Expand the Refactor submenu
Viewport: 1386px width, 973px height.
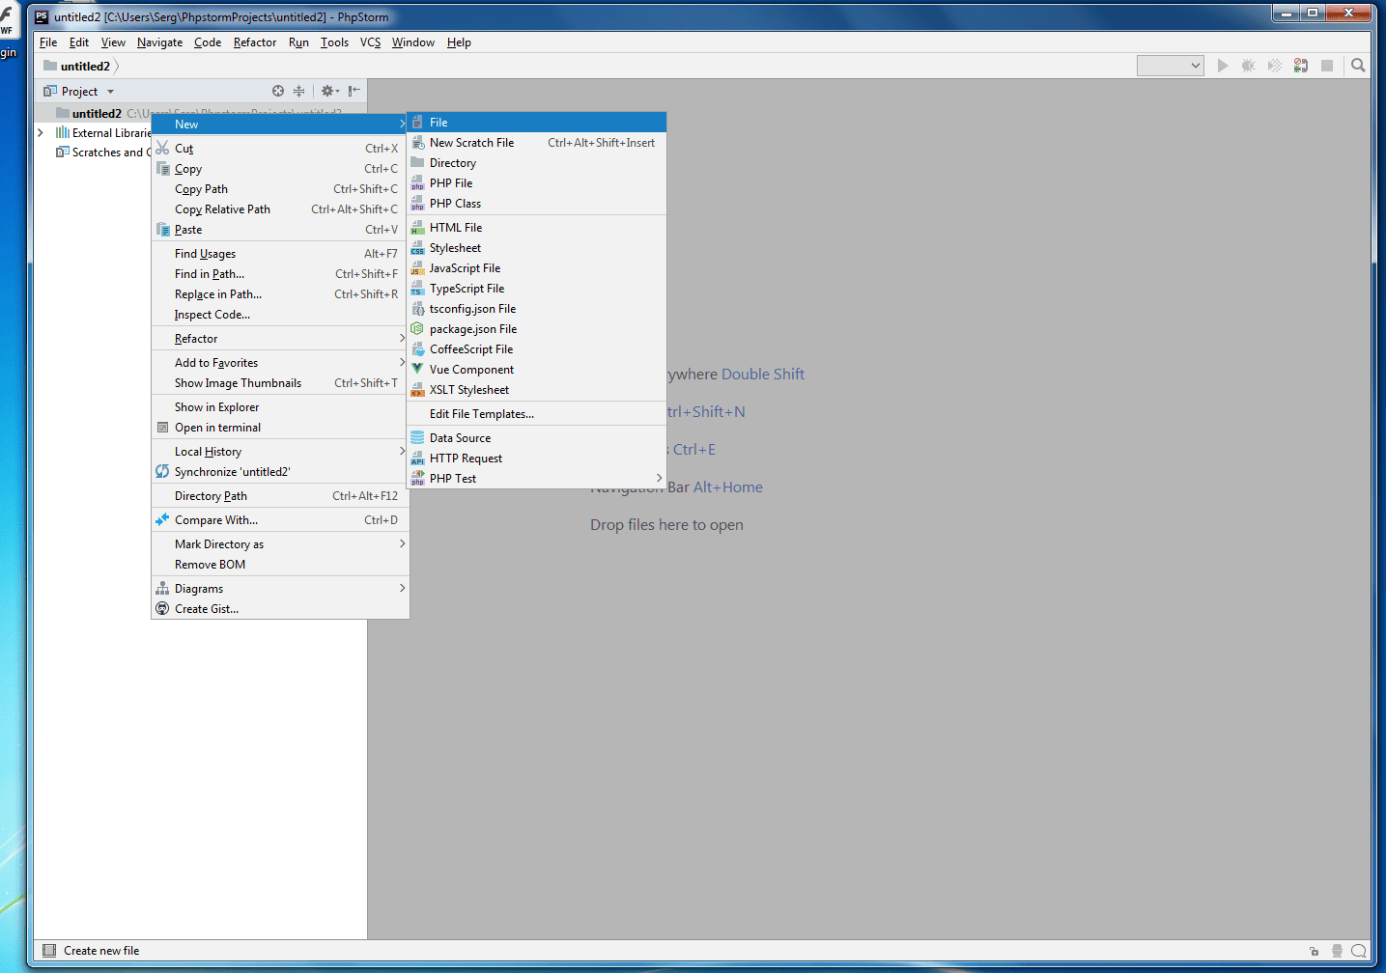(x=280, y=339)
